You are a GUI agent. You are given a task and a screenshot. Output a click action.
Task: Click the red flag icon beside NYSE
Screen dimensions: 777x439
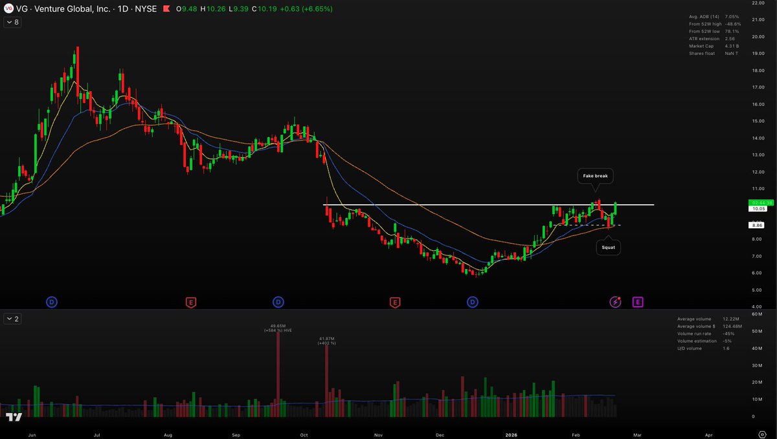click(x=166, y=9)
